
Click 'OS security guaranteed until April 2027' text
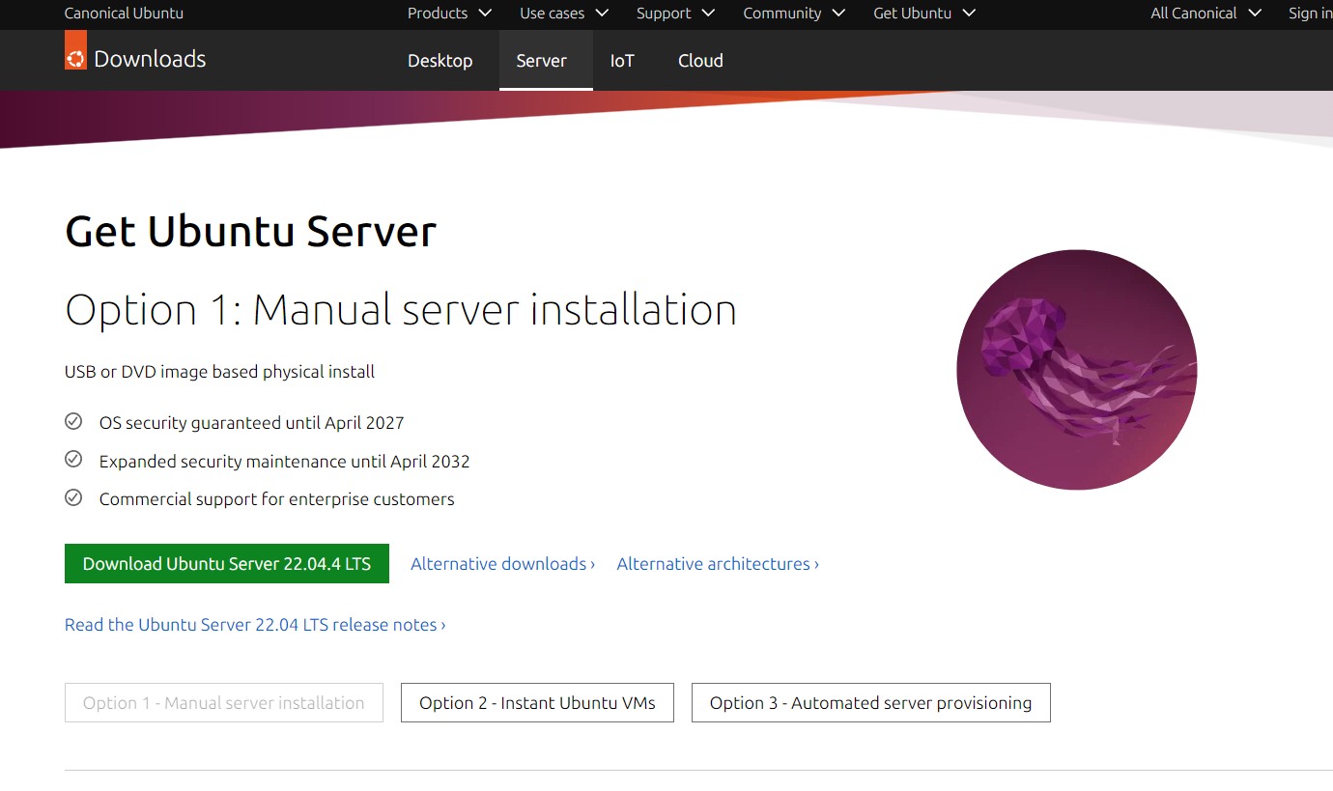pos(252,423)
